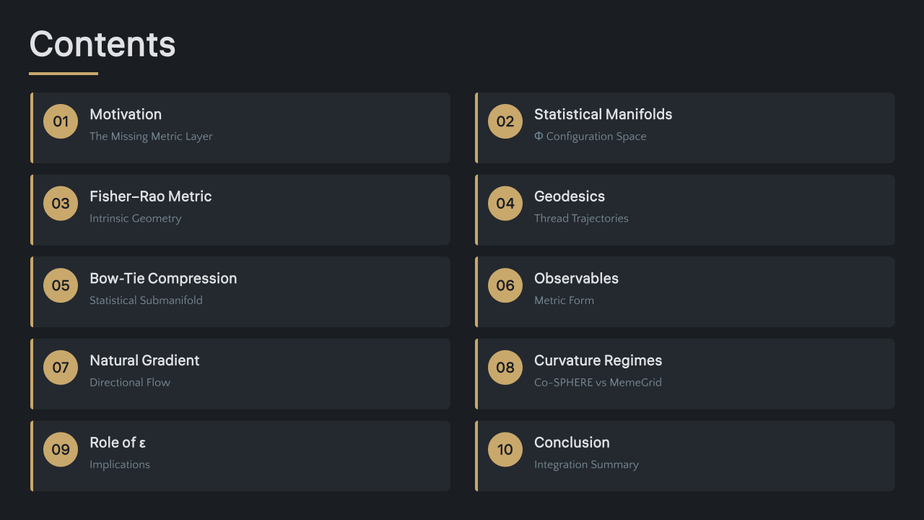Click the Contents slide title
Screen dimensions: 924x520
103,44
